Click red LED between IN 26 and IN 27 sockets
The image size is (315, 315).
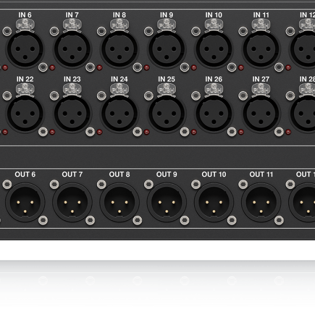[241, 132]
